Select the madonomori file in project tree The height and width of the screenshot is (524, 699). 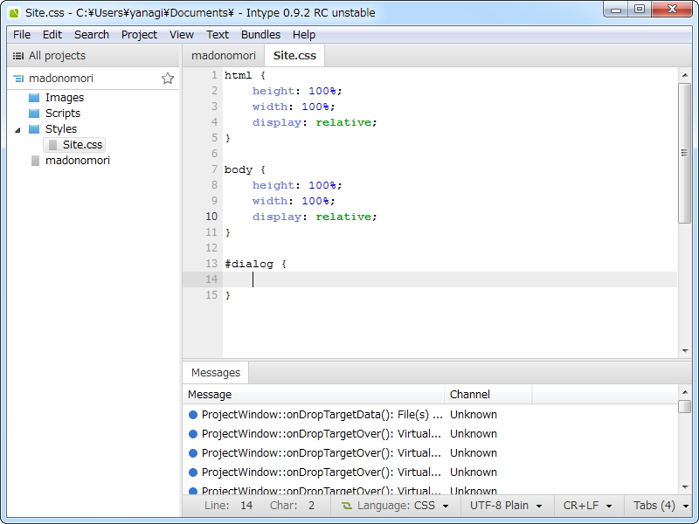[77, 161]
